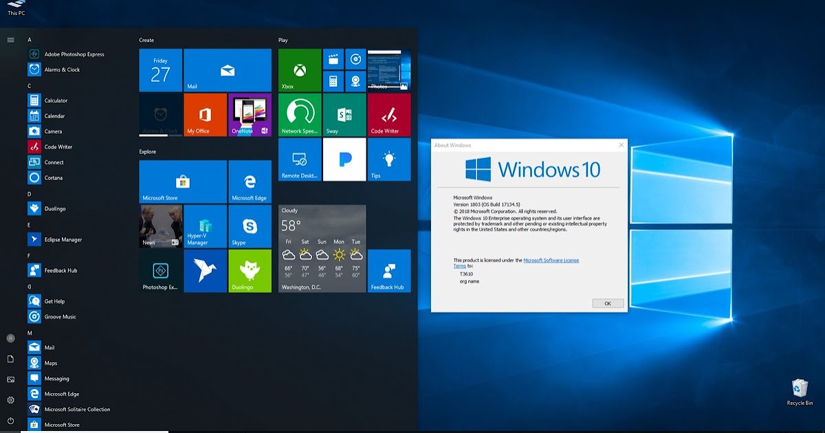The width and height of the screenshot is (825, 433).
Task: Click the Power button in Start rail
Action: point(10,421)
